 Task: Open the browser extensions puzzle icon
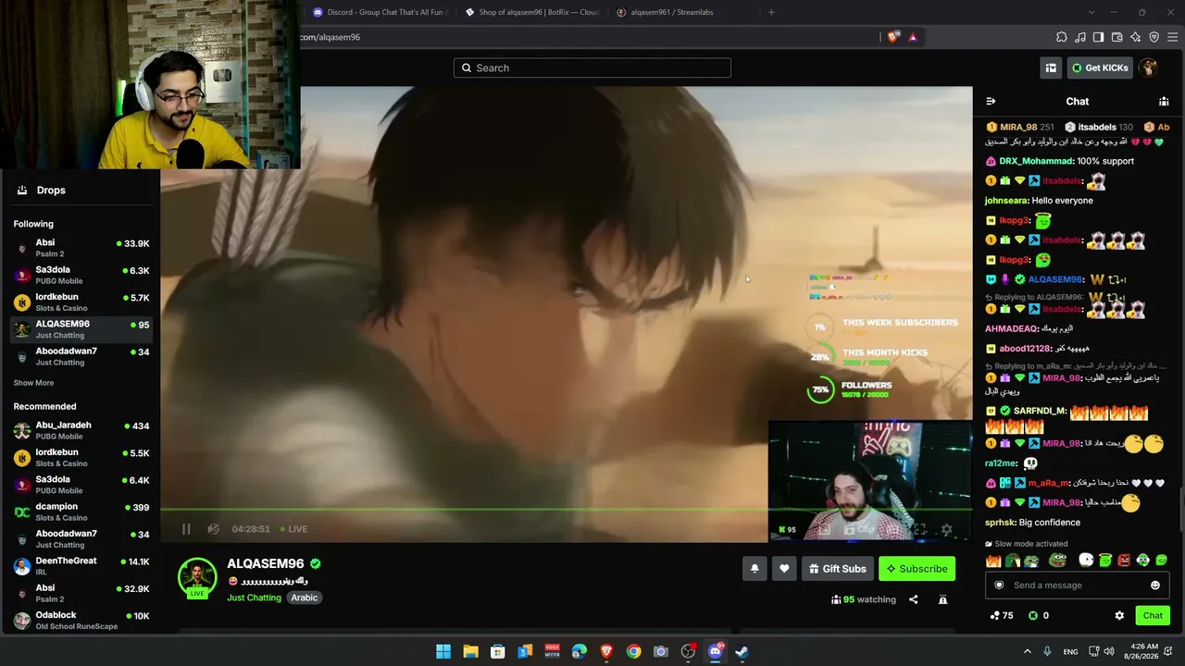click(x=1062, y=37)
